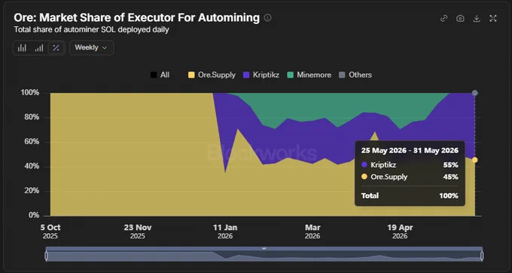This screenshot has height=273, width=512.
Task: Select the cumulative bar chart view
Action: tap(39, 48)
